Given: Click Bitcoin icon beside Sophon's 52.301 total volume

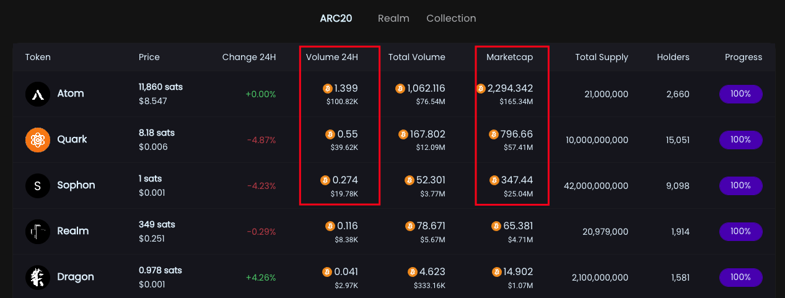Looking at the screenshot, I should click(409, 180).
